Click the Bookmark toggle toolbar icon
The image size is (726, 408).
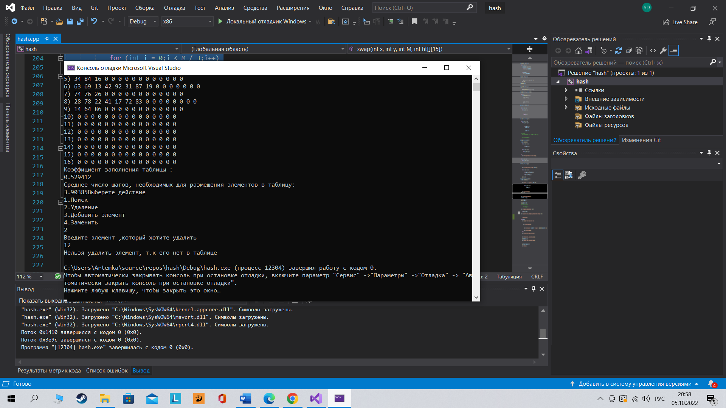[x=414, y=22]
